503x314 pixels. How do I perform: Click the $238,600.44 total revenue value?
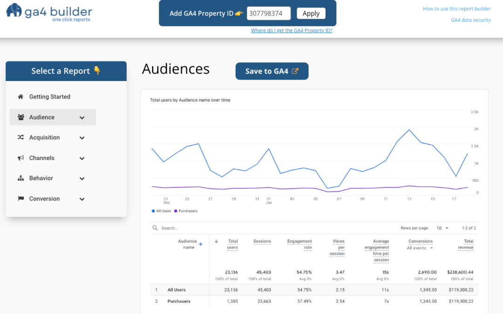coord(460,272)
